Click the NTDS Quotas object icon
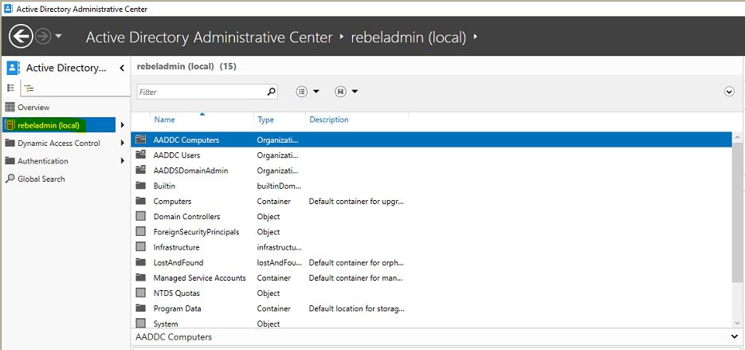This screenshot has height=350, width=745. (140, 293)
